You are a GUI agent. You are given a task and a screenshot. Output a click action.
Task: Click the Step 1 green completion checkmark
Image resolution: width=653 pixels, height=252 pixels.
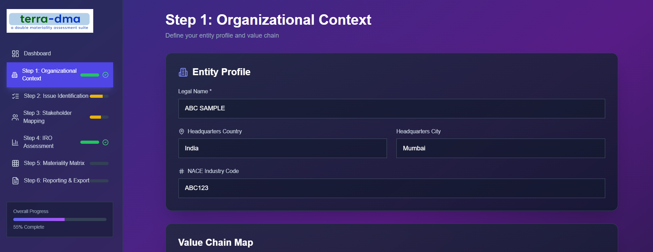tap(105, 75)
